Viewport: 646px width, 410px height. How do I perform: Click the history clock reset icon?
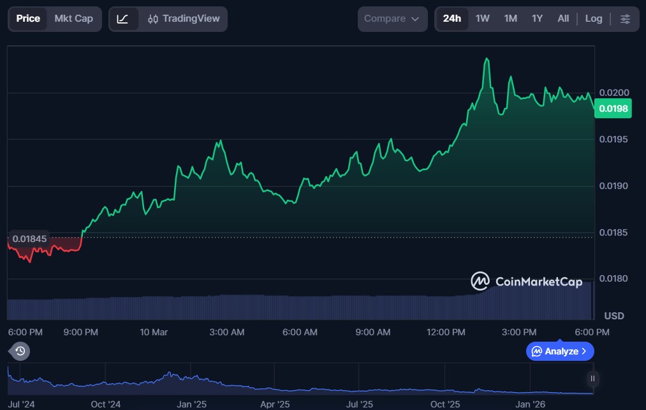point(20,351)
